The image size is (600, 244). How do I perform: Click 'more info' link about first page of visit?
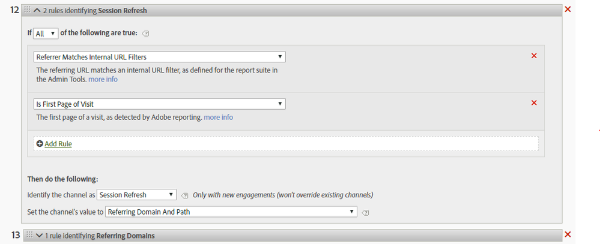pos(218,117)
